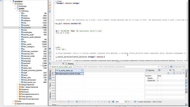Click the add function icon in Groups panel

168,73
